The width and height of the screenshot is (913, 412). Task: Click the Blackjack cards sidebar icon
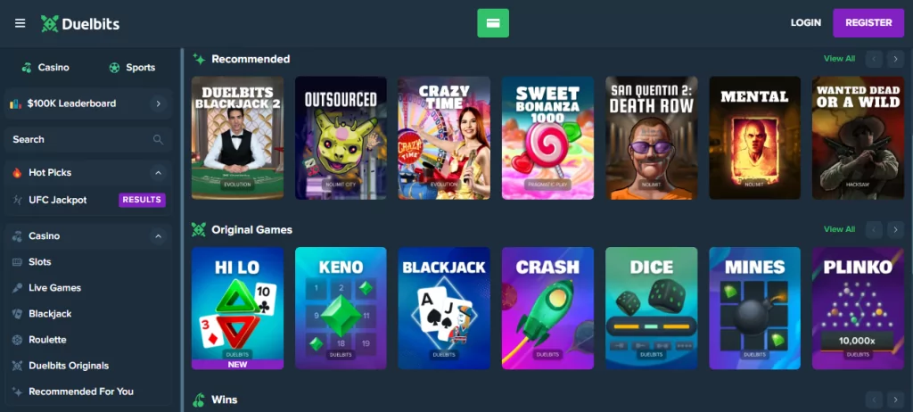(x=18, y=314)
